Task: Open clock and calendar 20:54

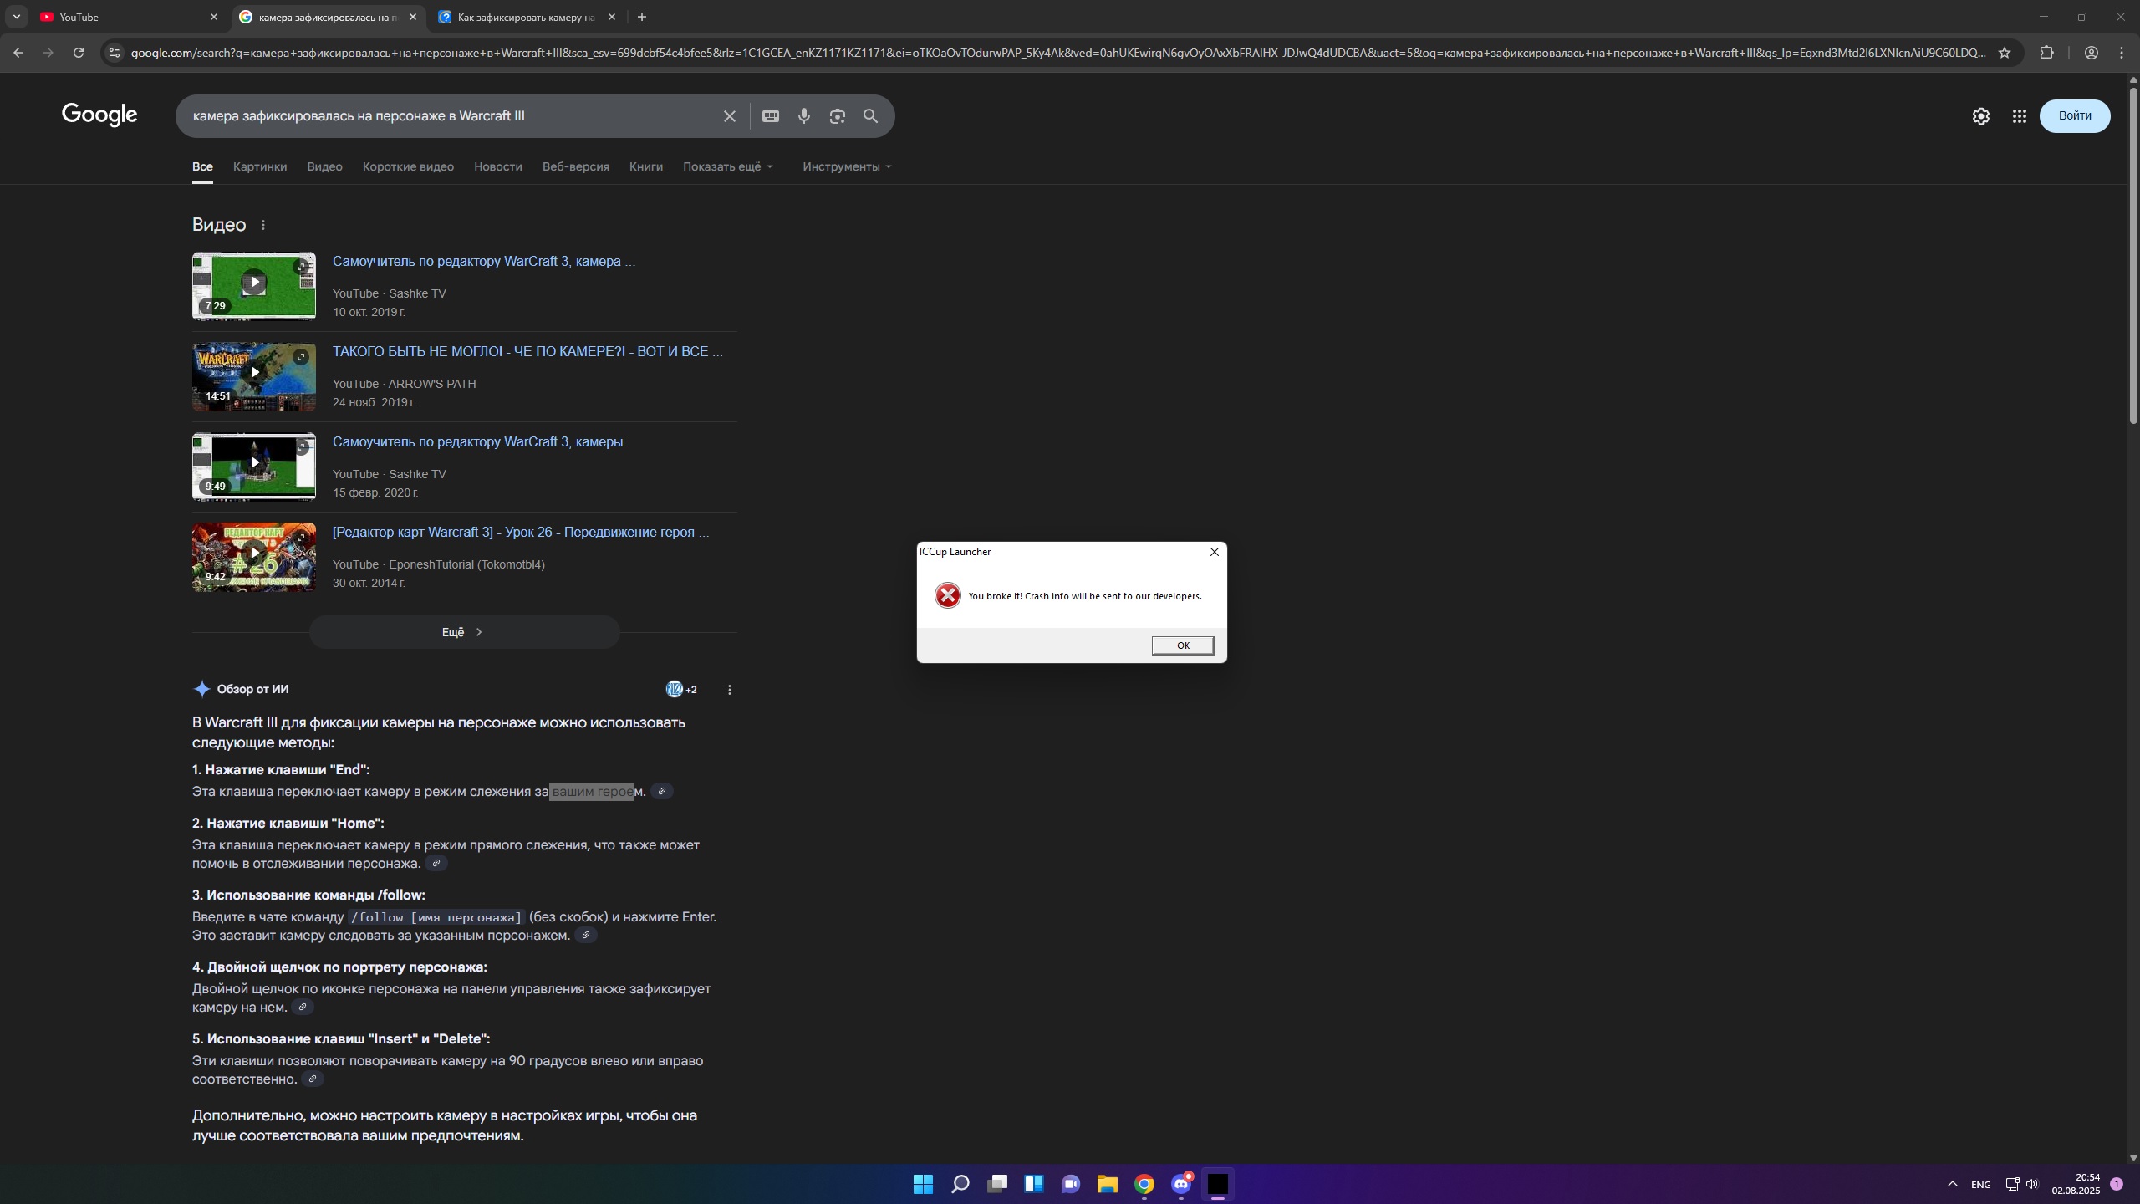Action: coord(2075,1184)
